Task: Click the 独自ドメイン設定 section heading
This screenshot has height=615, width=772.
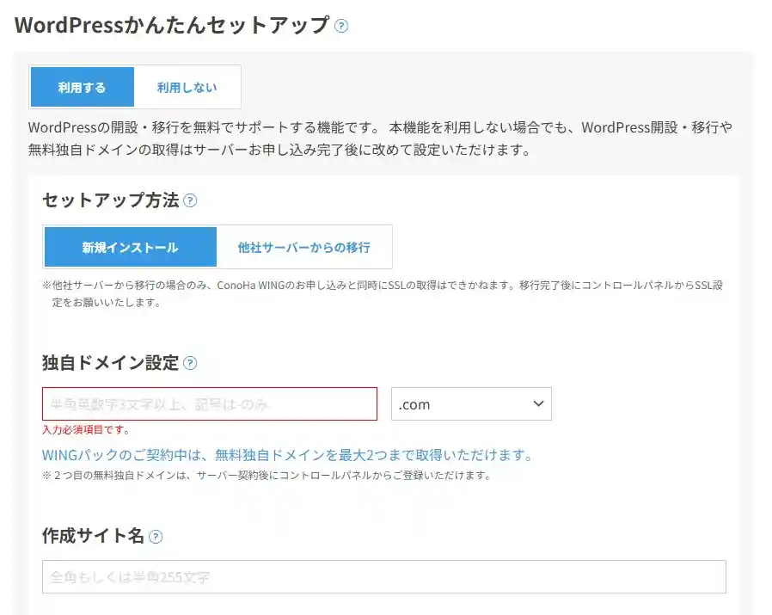Action: click(110, 363)
